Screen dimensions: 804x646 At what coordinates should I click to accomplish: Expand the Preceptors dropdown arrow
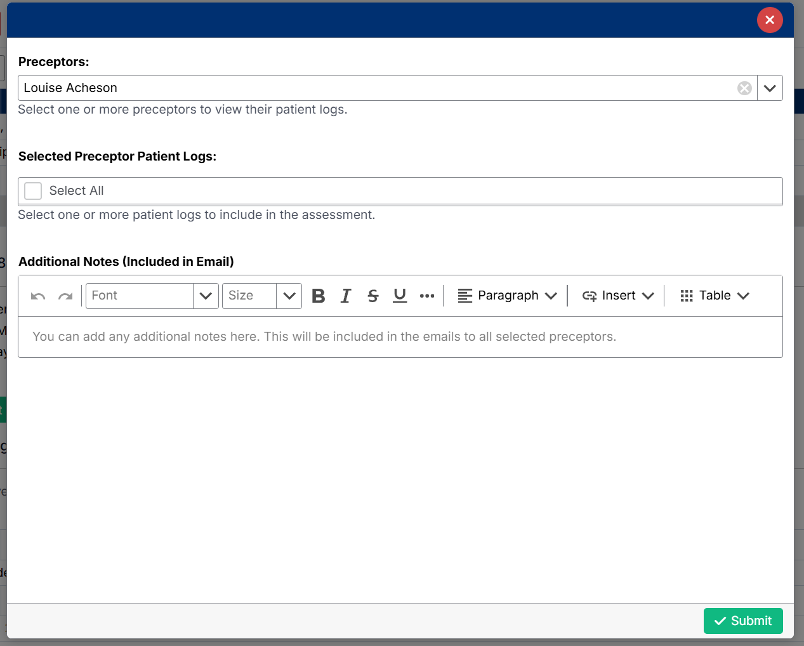click(770, 88)
